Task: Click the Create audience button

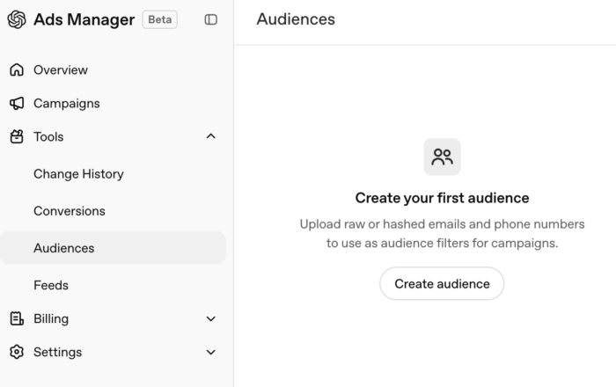Action: [x=442, y=284]
